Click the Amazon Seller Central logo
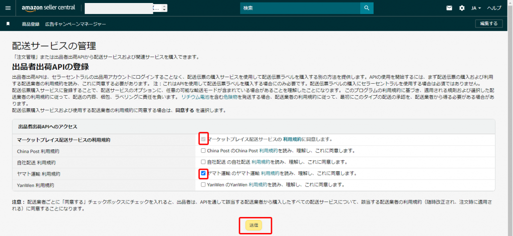The height and width of the screenshot is (236, 513). point(50,8)
